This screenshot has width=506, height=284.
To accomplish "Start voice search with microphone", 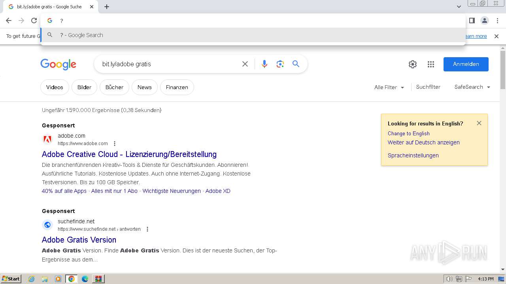I will pyautogui.click(x=264, y=64).
